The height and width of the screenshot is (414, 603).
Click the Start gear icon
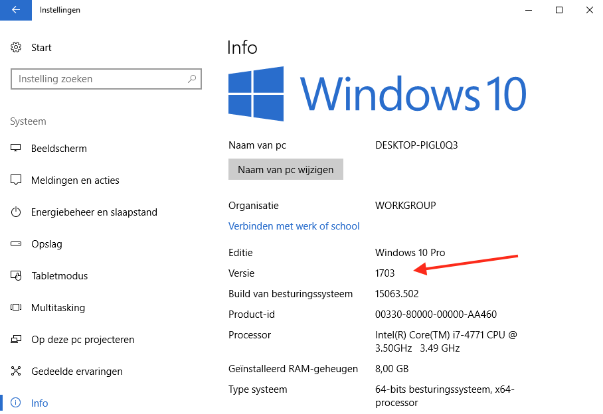[x=17, y=48]
